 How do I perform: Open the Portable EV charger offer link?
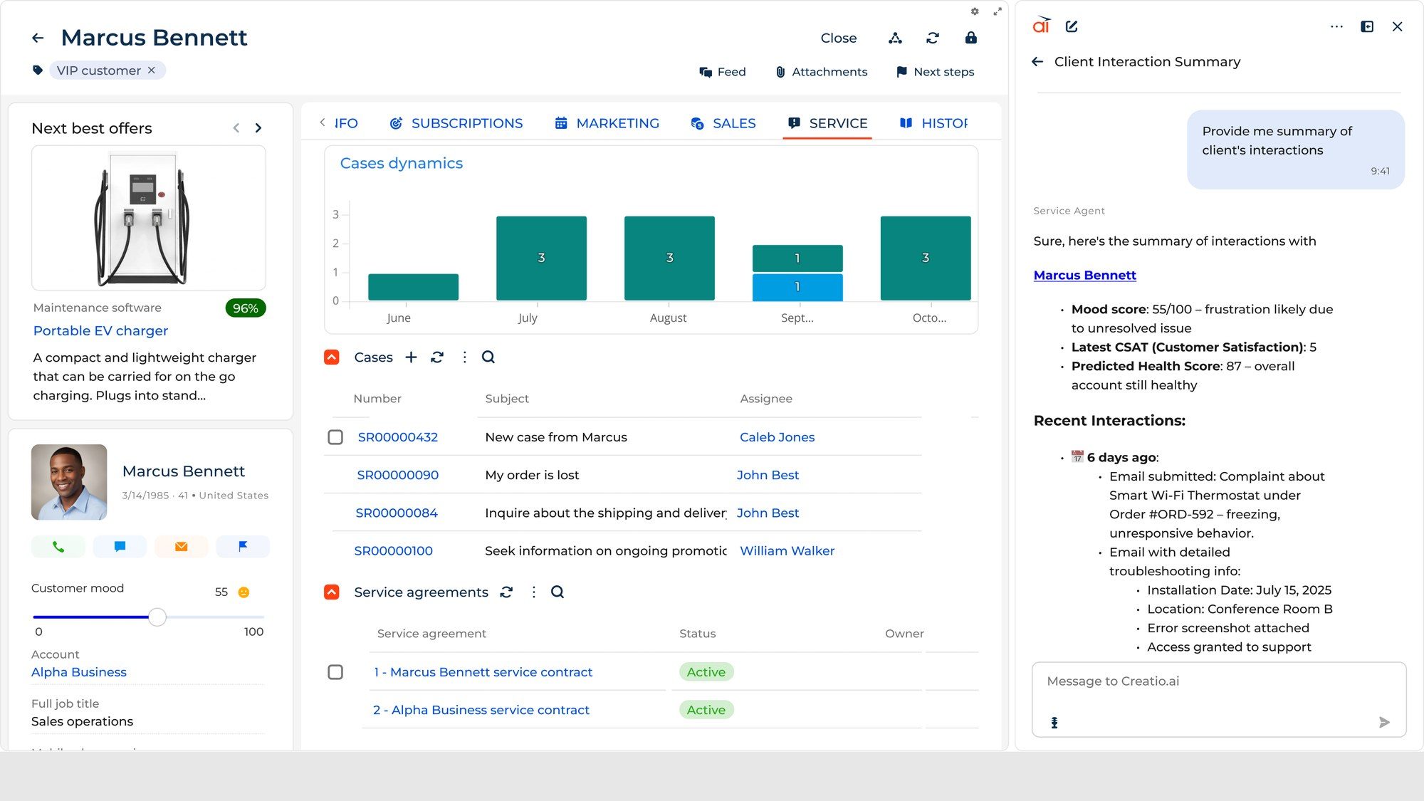click(x=100, y=330)
